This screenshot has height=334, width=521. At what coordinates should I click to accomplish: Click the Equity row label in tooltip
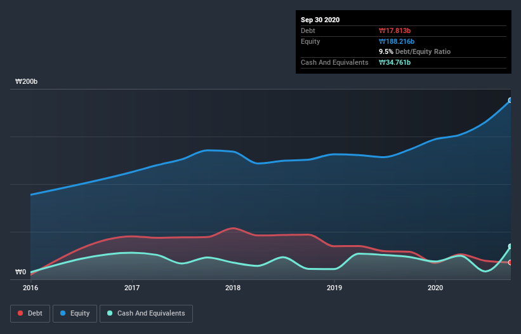pos(310,41)
